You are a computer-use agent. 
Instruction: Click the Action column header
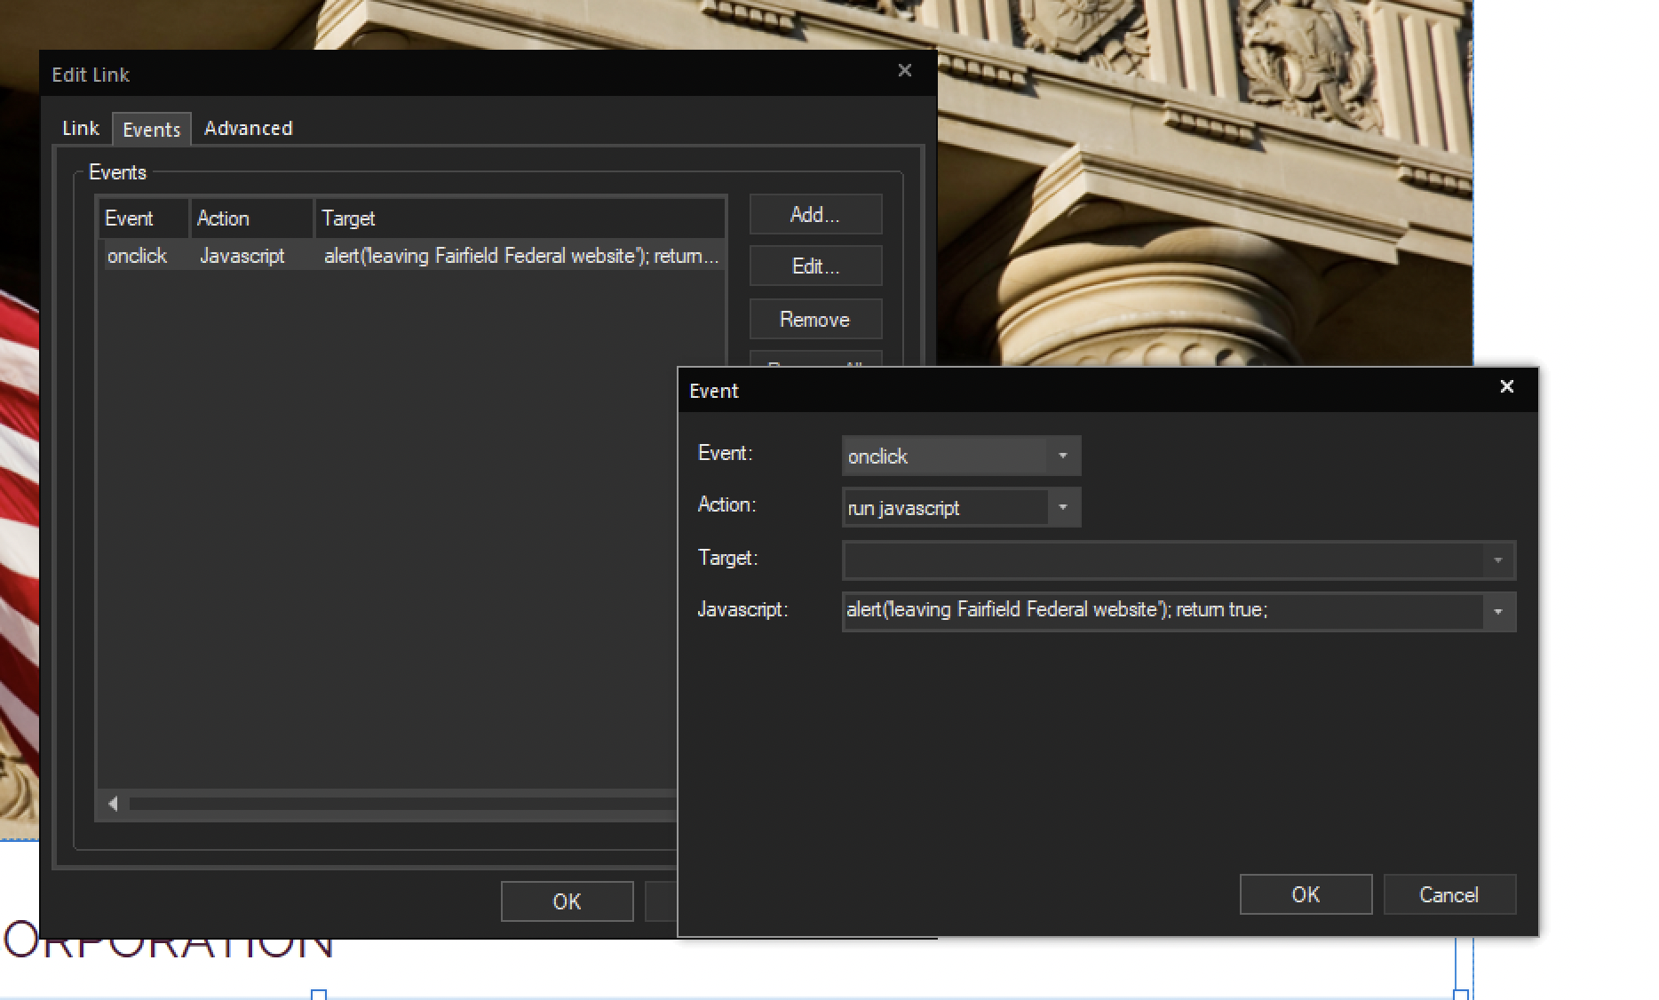coord(252,218)
